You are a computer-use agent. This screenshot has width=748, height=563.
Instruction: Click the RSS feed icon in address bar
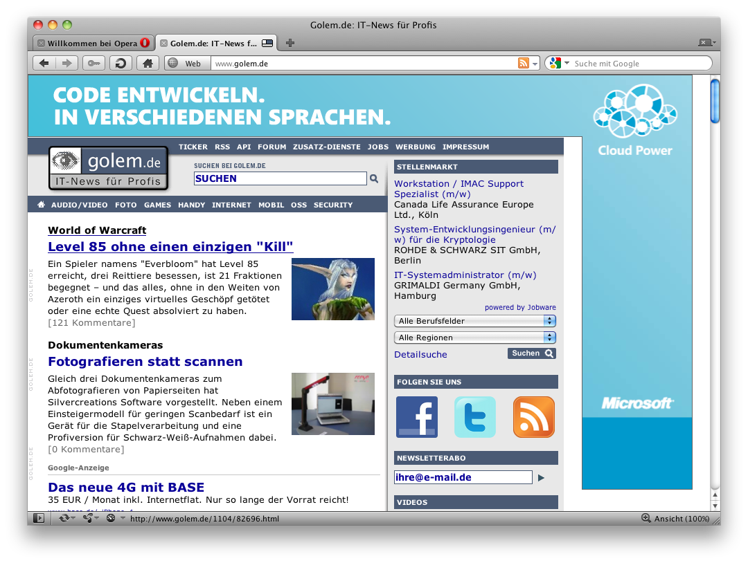coord(524,64)
